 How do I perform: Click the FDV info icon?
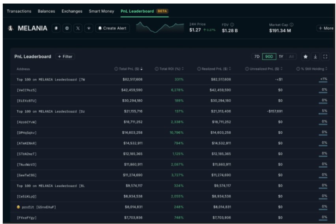coord(232,25)
